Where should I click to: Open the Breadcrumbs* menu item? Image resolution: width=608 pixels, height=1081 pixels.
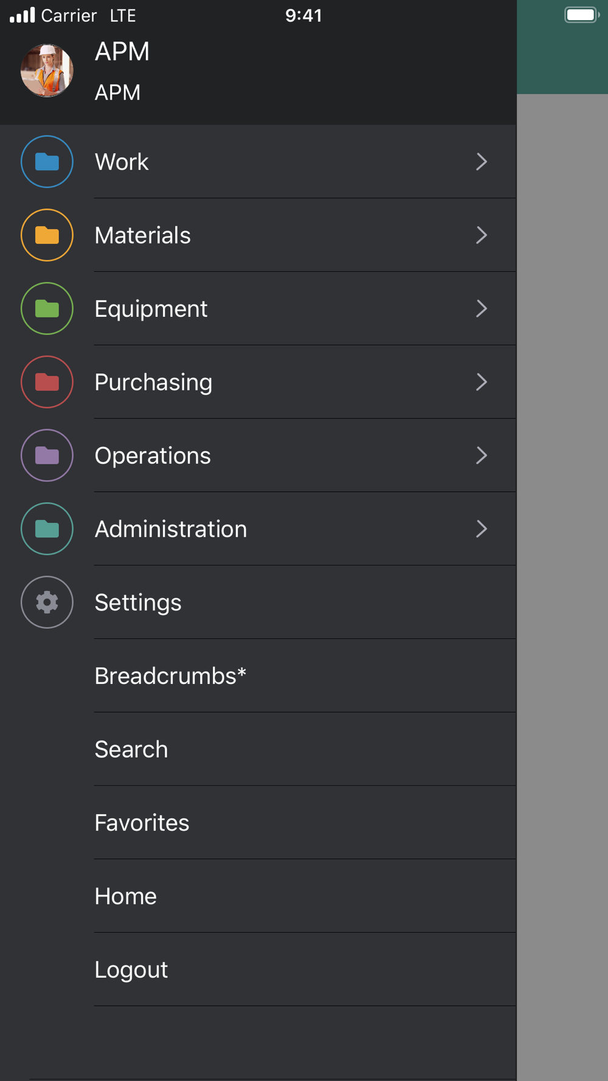pos(258,676)
